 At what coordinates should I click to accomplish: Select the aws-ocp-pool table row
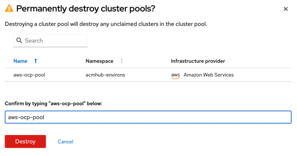click(x=148, y=75)
